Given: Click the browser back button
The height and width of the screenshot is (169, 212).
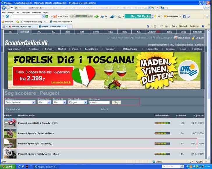Looking at the screenshot, I should pyautogui.click(x=3, y=8).
